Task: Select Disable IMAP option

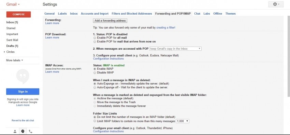Action: (x=95, y=73)
